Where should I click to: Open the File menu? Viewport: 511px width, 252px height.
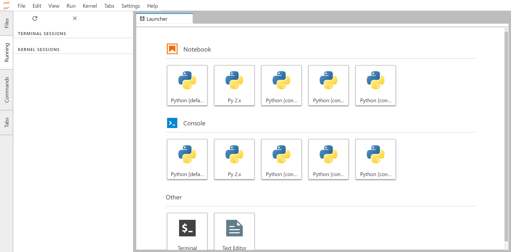click(x=21, y=6)
